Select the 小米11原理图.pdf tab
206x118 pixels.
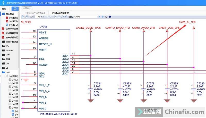tap(60, 13)
